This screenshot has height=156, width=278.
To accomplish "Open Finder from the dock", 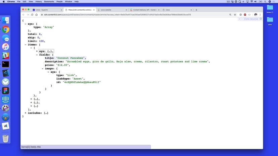I will (x=5, y=20).
